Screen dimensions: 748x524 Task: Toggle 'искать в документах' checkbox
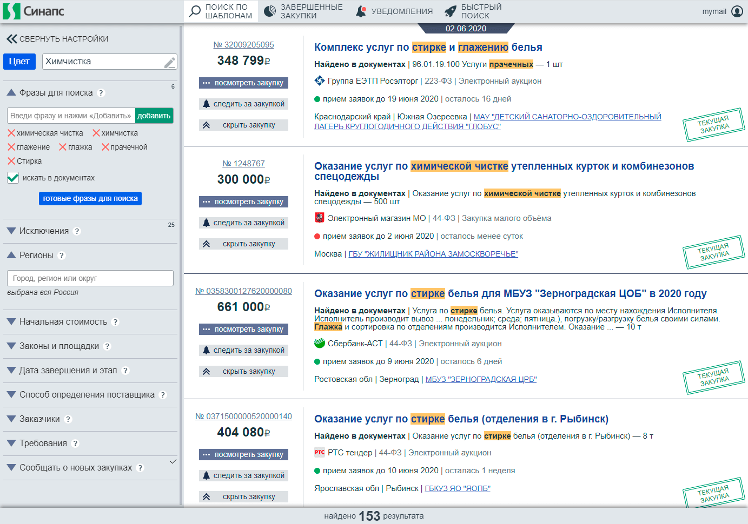click(x=13, y=178)
